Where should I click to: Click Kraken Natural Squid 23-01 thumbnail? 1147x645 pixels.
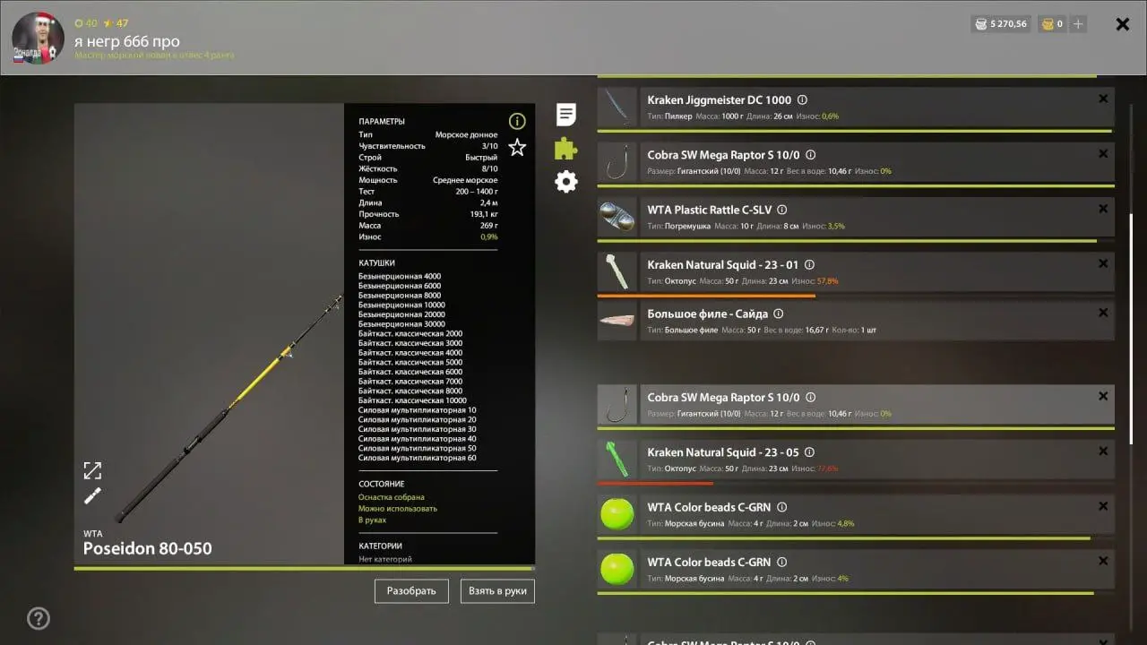click(x=617, y=272)
